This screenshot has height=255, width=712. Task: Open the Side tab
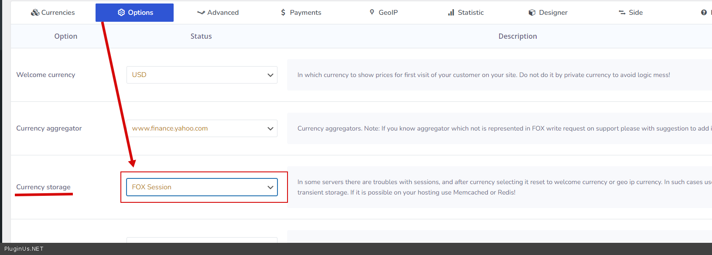tap(630, 13)
